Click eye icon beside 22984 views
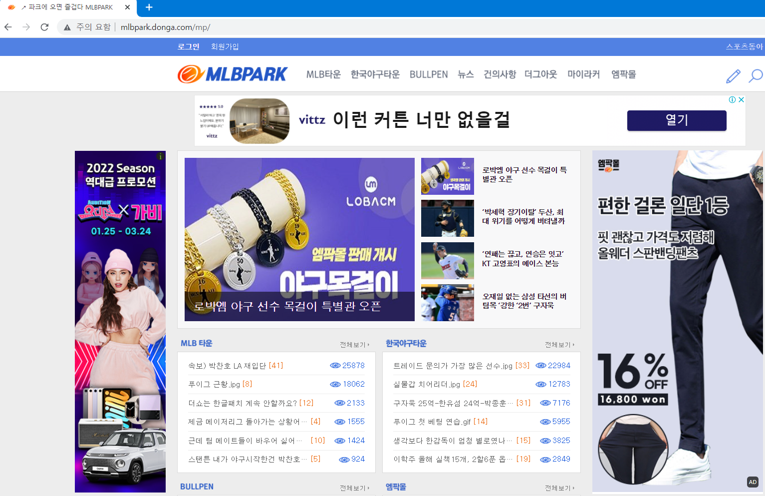Viewport: 765px width, 496px height. pyautogui.click(x=540, y=366)
